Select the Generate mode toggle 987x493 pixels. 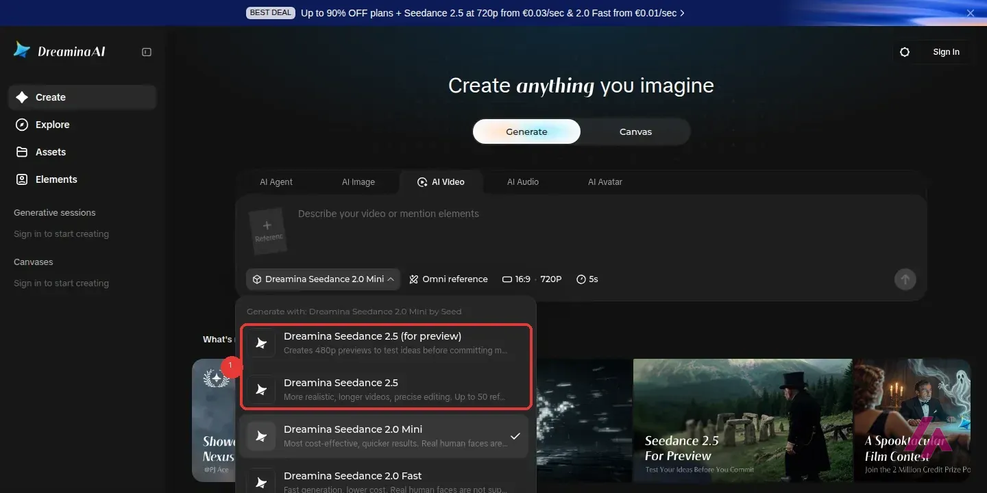tap(526, 131)
